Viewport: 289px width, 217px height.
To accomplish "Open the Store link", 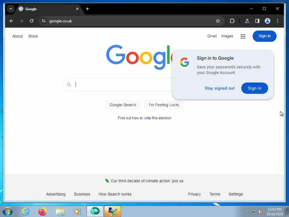I will (33, 36).
